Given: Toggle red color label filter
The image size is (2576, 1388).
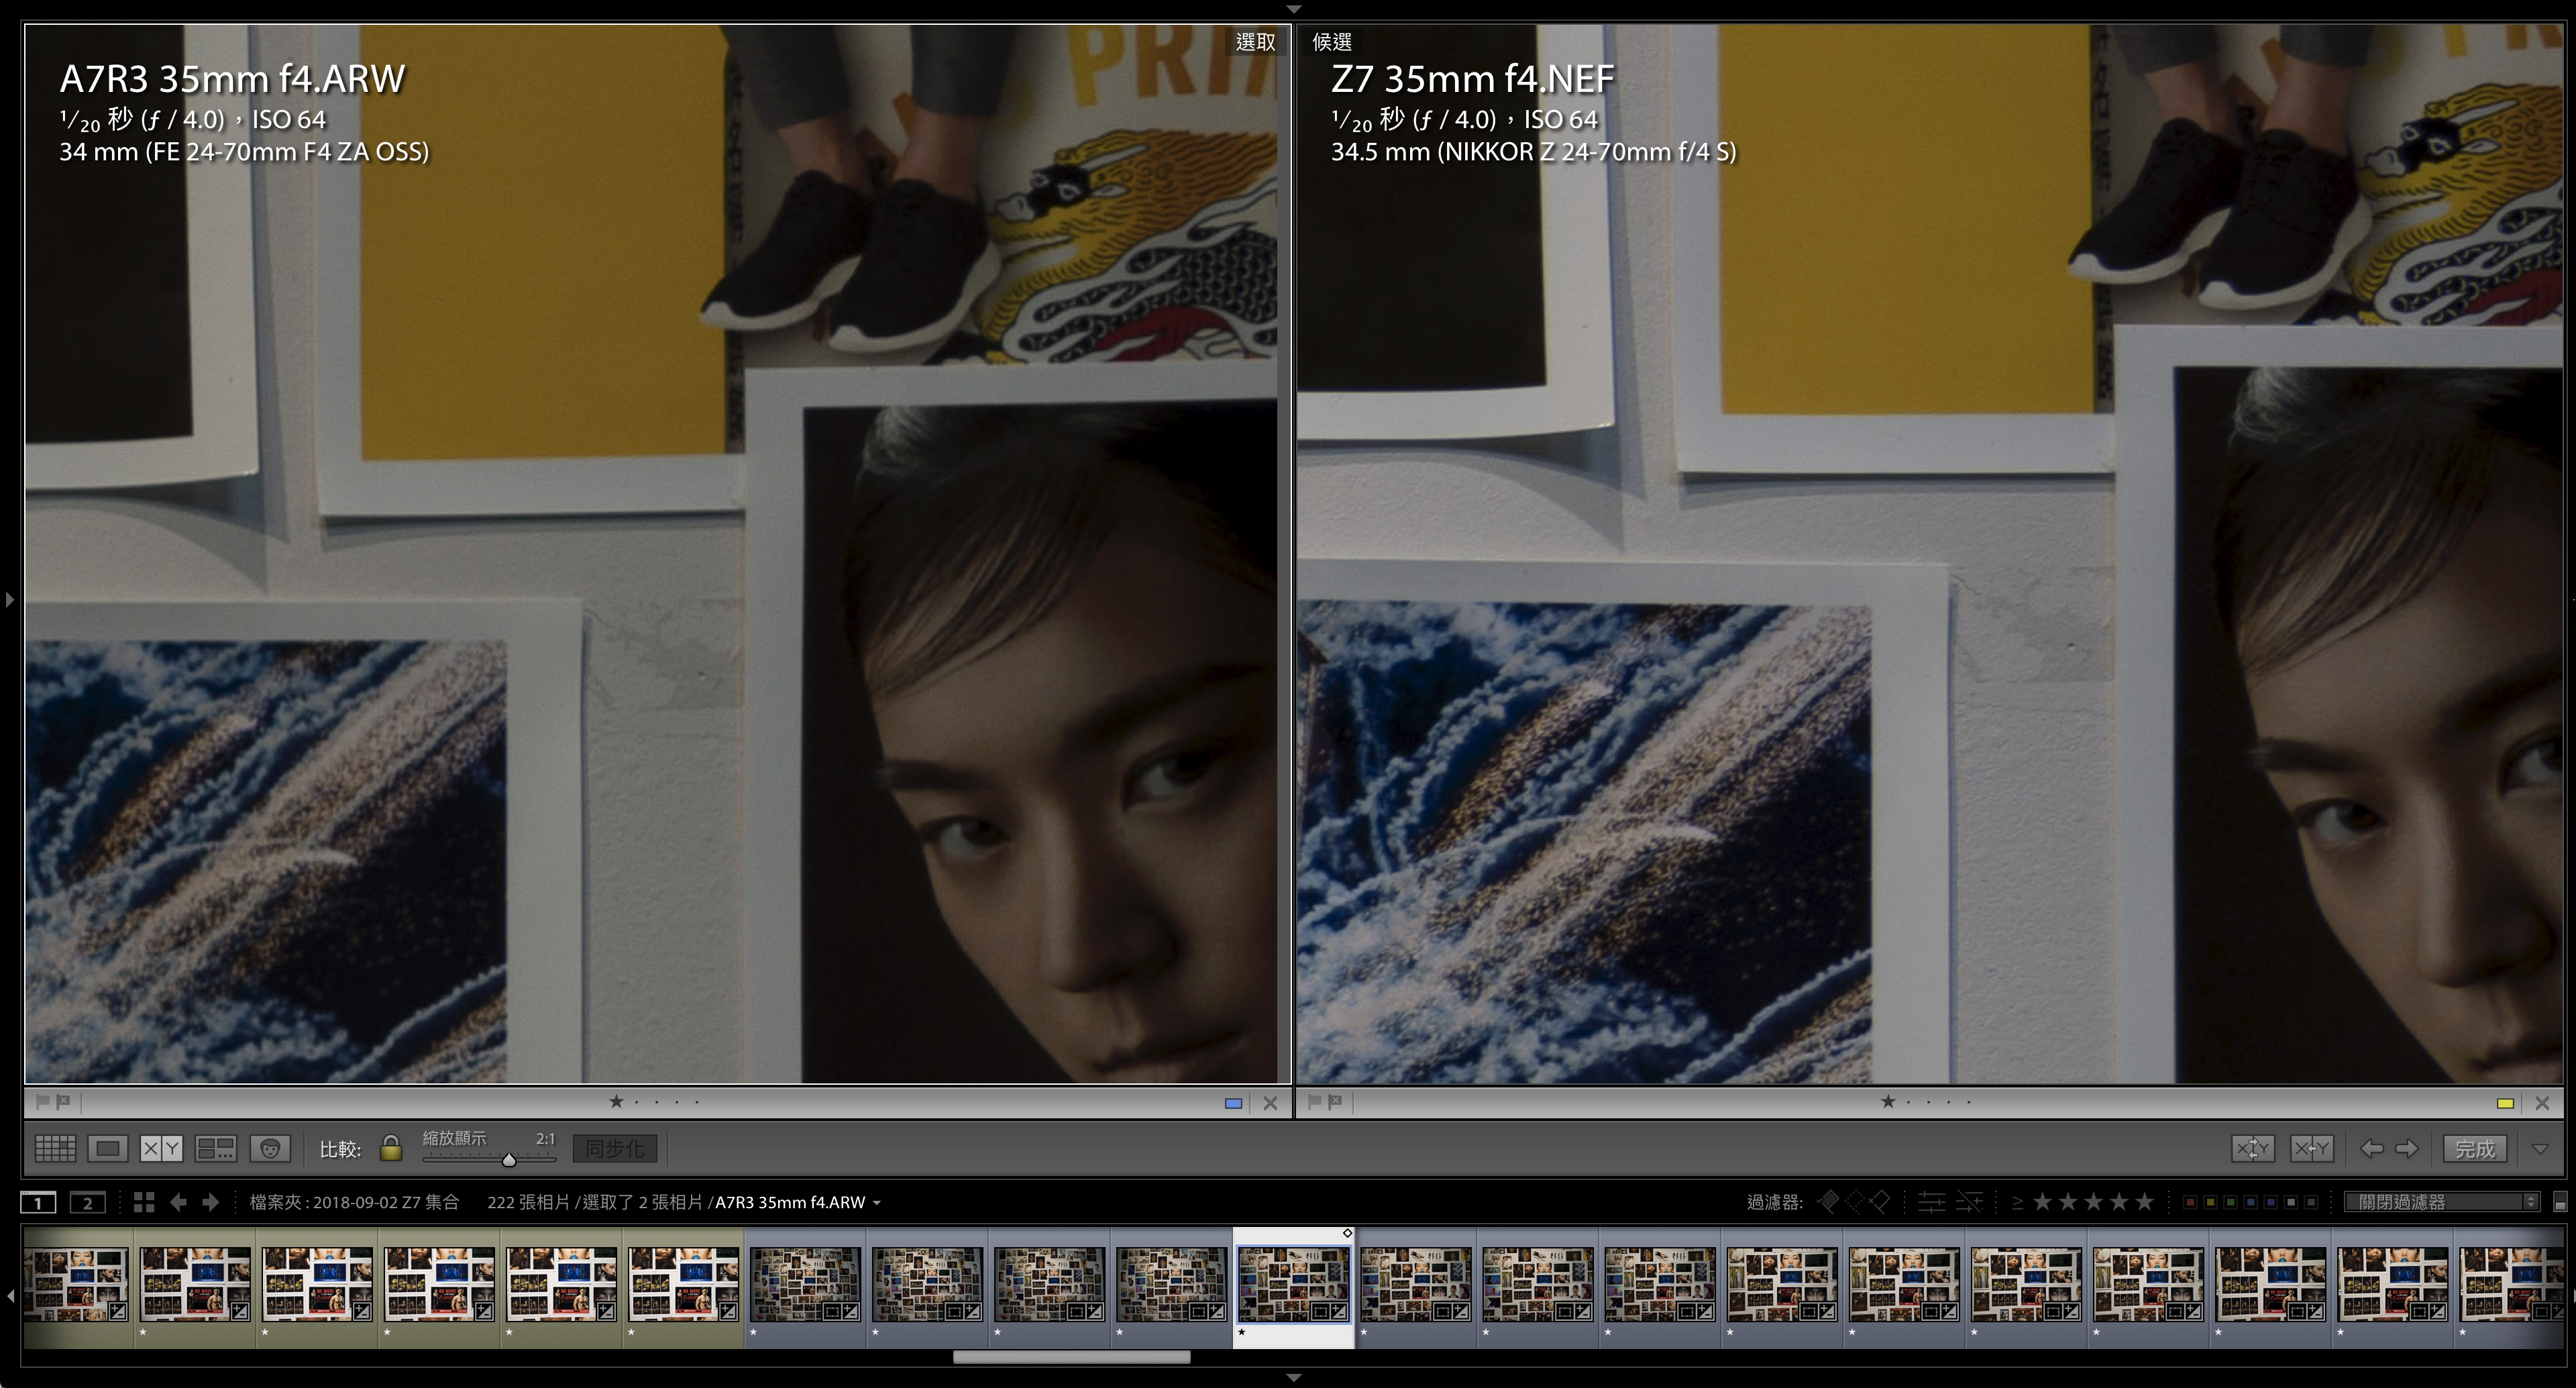Looking at the screenshot, I should tap(2190, 1202).
